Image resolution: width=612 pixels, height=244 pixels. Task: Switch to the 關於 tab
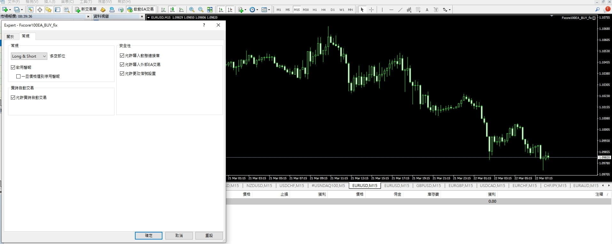10,37
